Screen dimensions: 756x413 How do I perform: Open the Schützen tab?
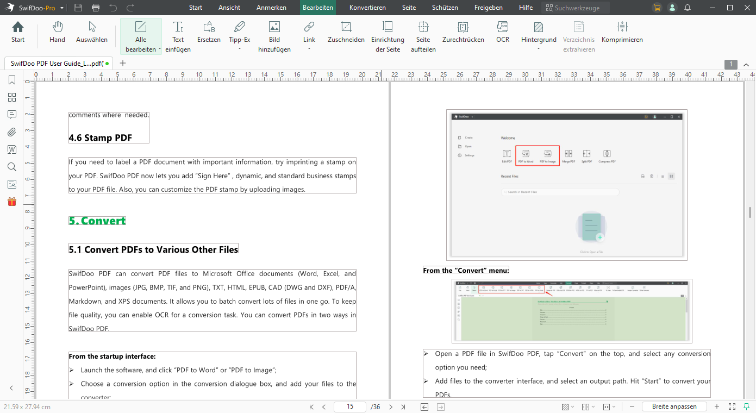click(x=445, y=8)
